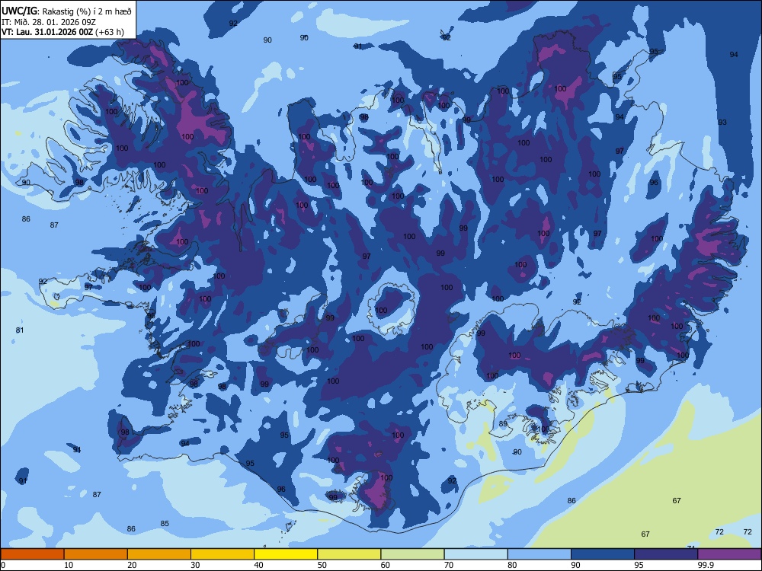The height and width of the screenshot is (571, 762).
Task: Pick the 20–30 legend color swatch
Action: (159, 554)
